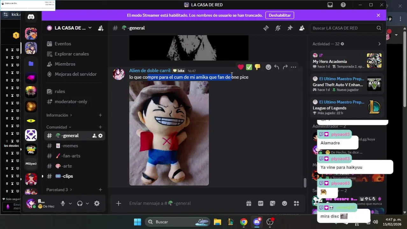
Task: Open the help question mark icon
Action: pos(343,5)
